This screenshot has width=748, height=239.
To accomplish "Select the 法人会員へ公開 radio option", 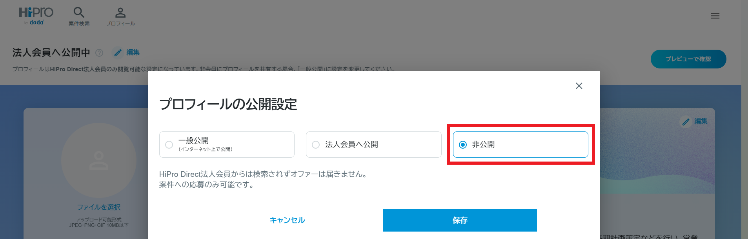I will [x=316, y=145].
